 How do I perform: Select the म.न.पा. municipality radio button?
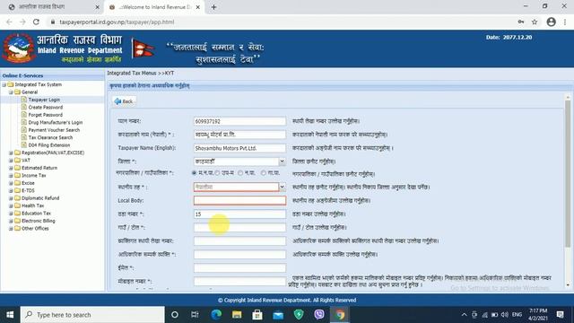[x=195, y=173]
